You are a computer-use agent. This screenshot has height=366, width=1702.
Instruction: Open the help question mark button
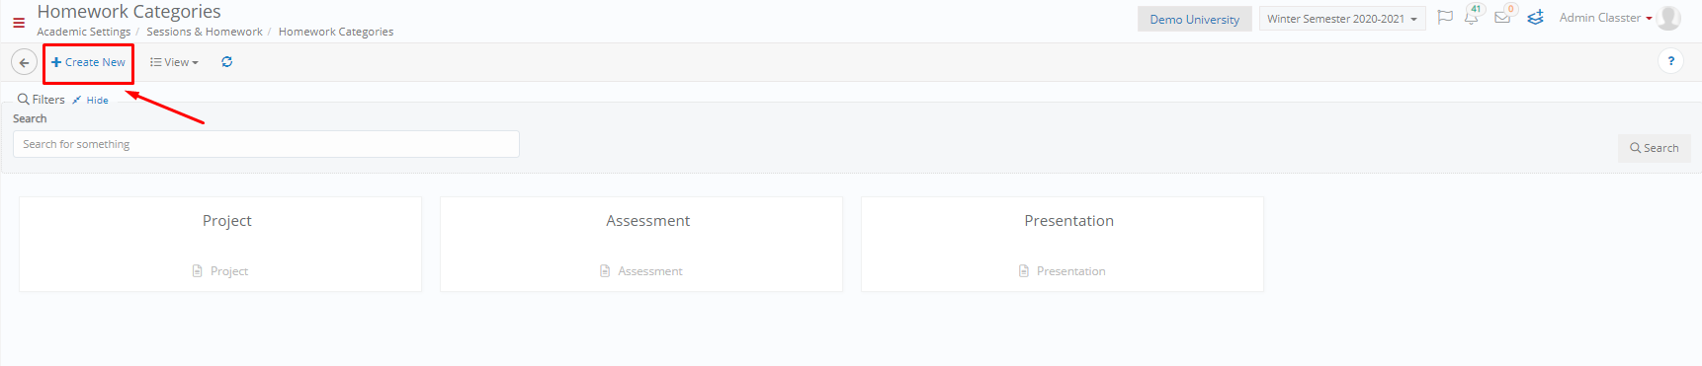1670,61
